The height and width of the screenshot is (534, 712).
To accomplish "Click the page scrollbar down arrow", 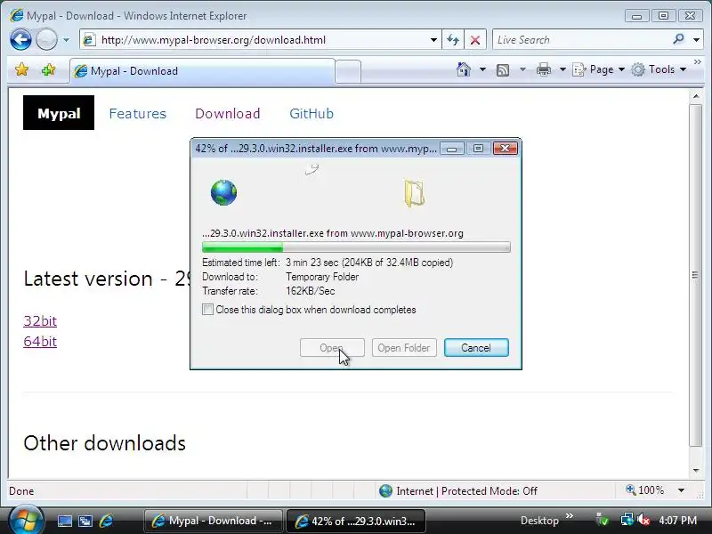I will (696, 471).
